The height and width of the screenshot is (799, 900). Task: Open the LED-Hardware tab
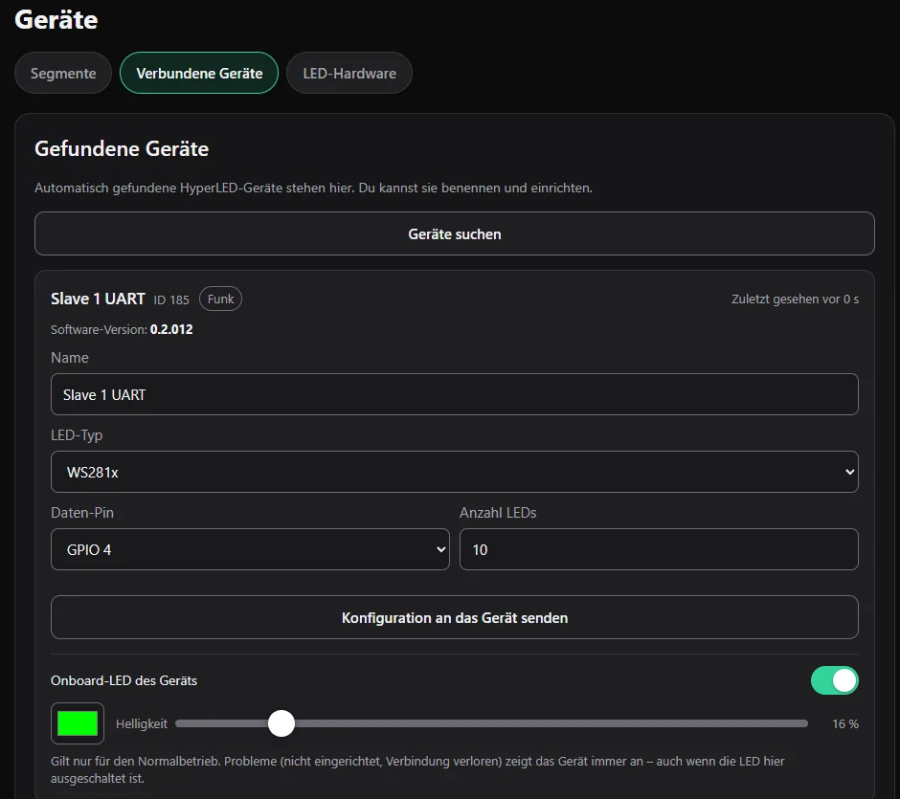pos(349,73)
